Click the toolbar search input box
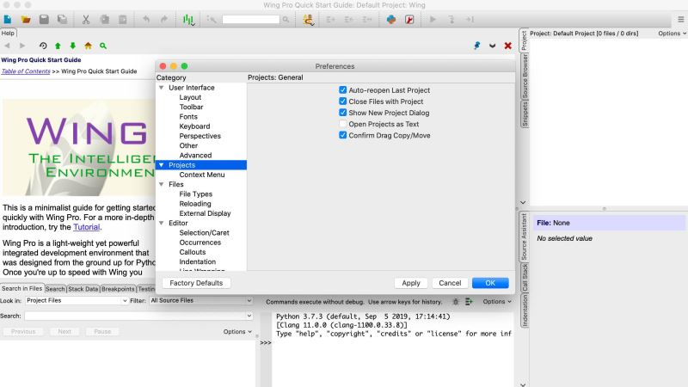Viewport: 688px width, 387px height. (x=251, y=19)
